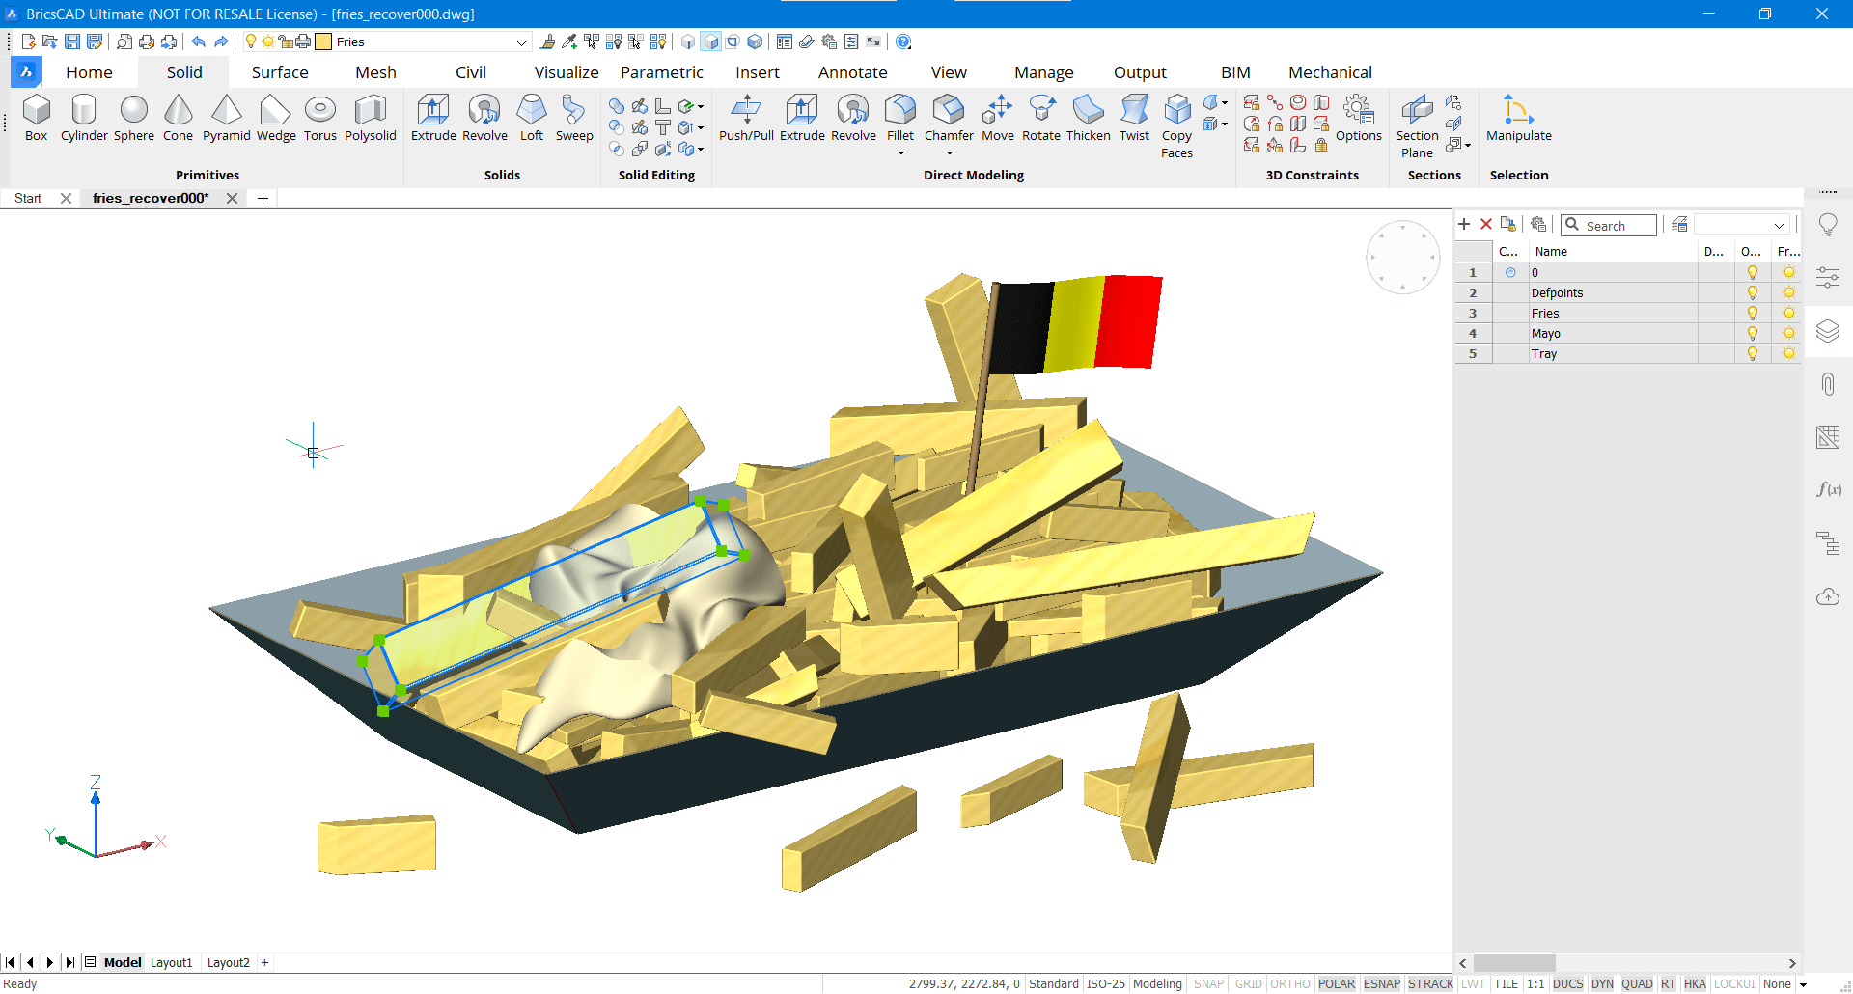Go to the Annotate tab
Viewport: 1853px width, 994px height.
click(x=853, y=72)
